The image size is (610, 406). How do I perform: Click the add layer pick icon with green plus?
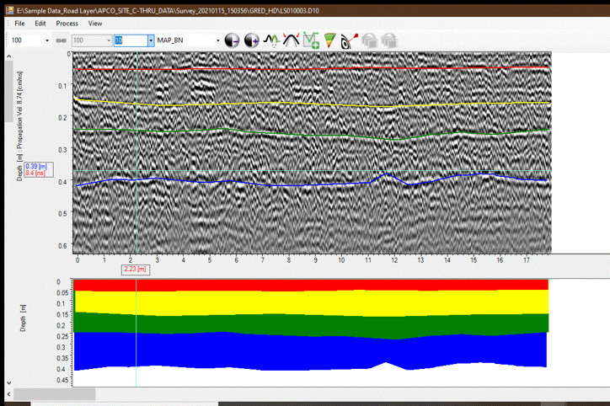(311, 40)
